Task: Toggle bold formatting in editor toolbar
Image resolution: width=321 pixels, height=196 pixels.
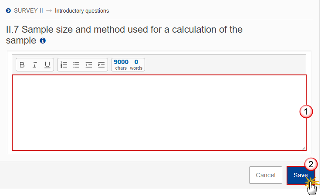Action: tap(22, 65)
